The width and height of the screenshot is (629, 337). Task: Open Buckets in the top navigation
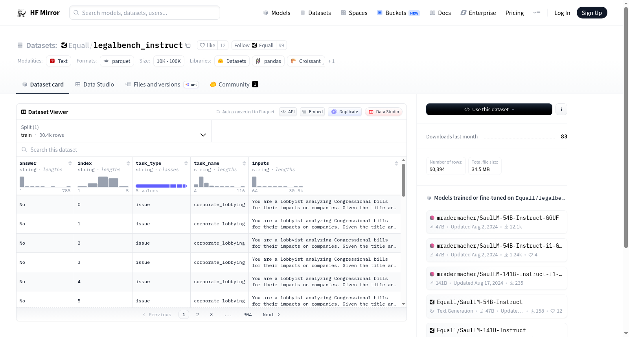tap(398, 13)
